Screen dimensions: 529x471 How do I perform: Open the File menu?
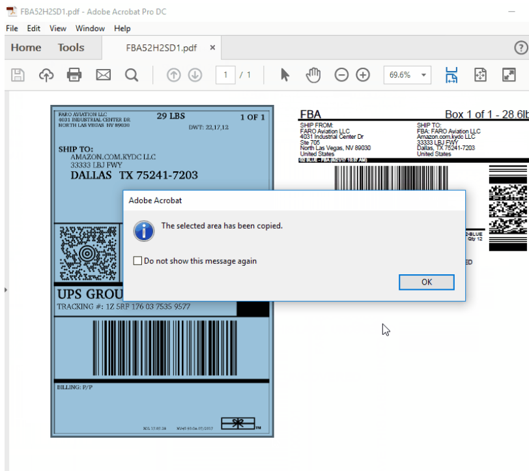tap(12, 29)
